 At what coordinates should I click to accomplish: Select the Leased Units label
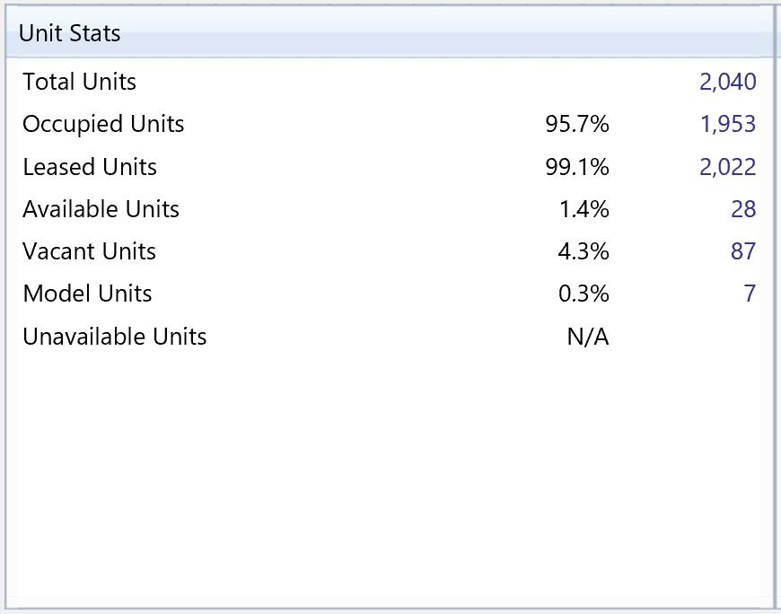coord(90,167)
